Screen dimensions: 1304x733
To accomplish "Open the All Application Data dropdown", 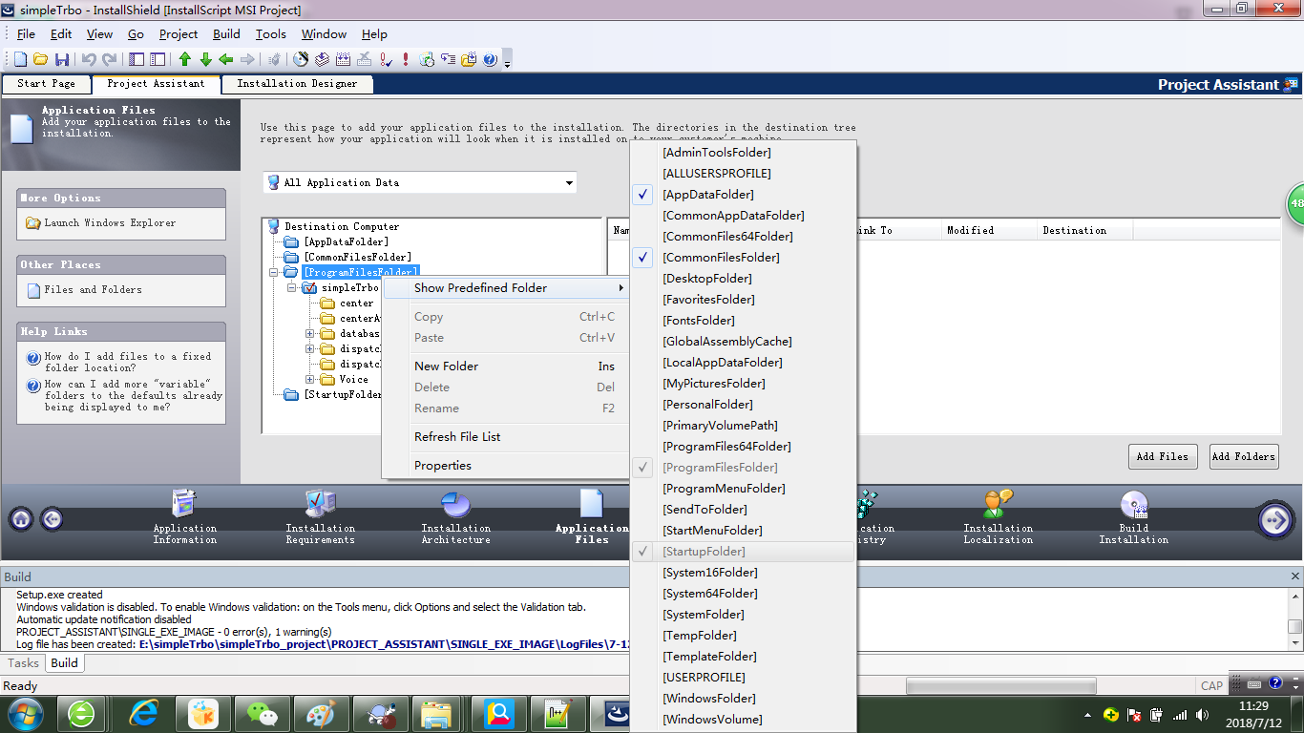I will pyautogui.click(x=569, y=182).
